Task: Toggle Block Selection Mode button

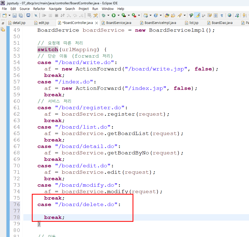Action: tap(216, 15)
